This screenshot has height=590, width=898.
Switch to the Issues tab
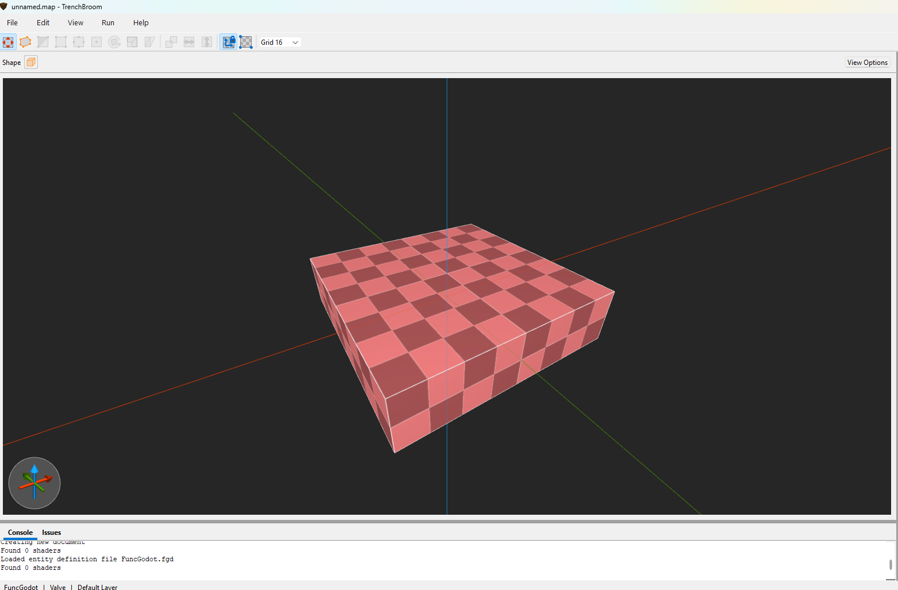tap(51, 533)
